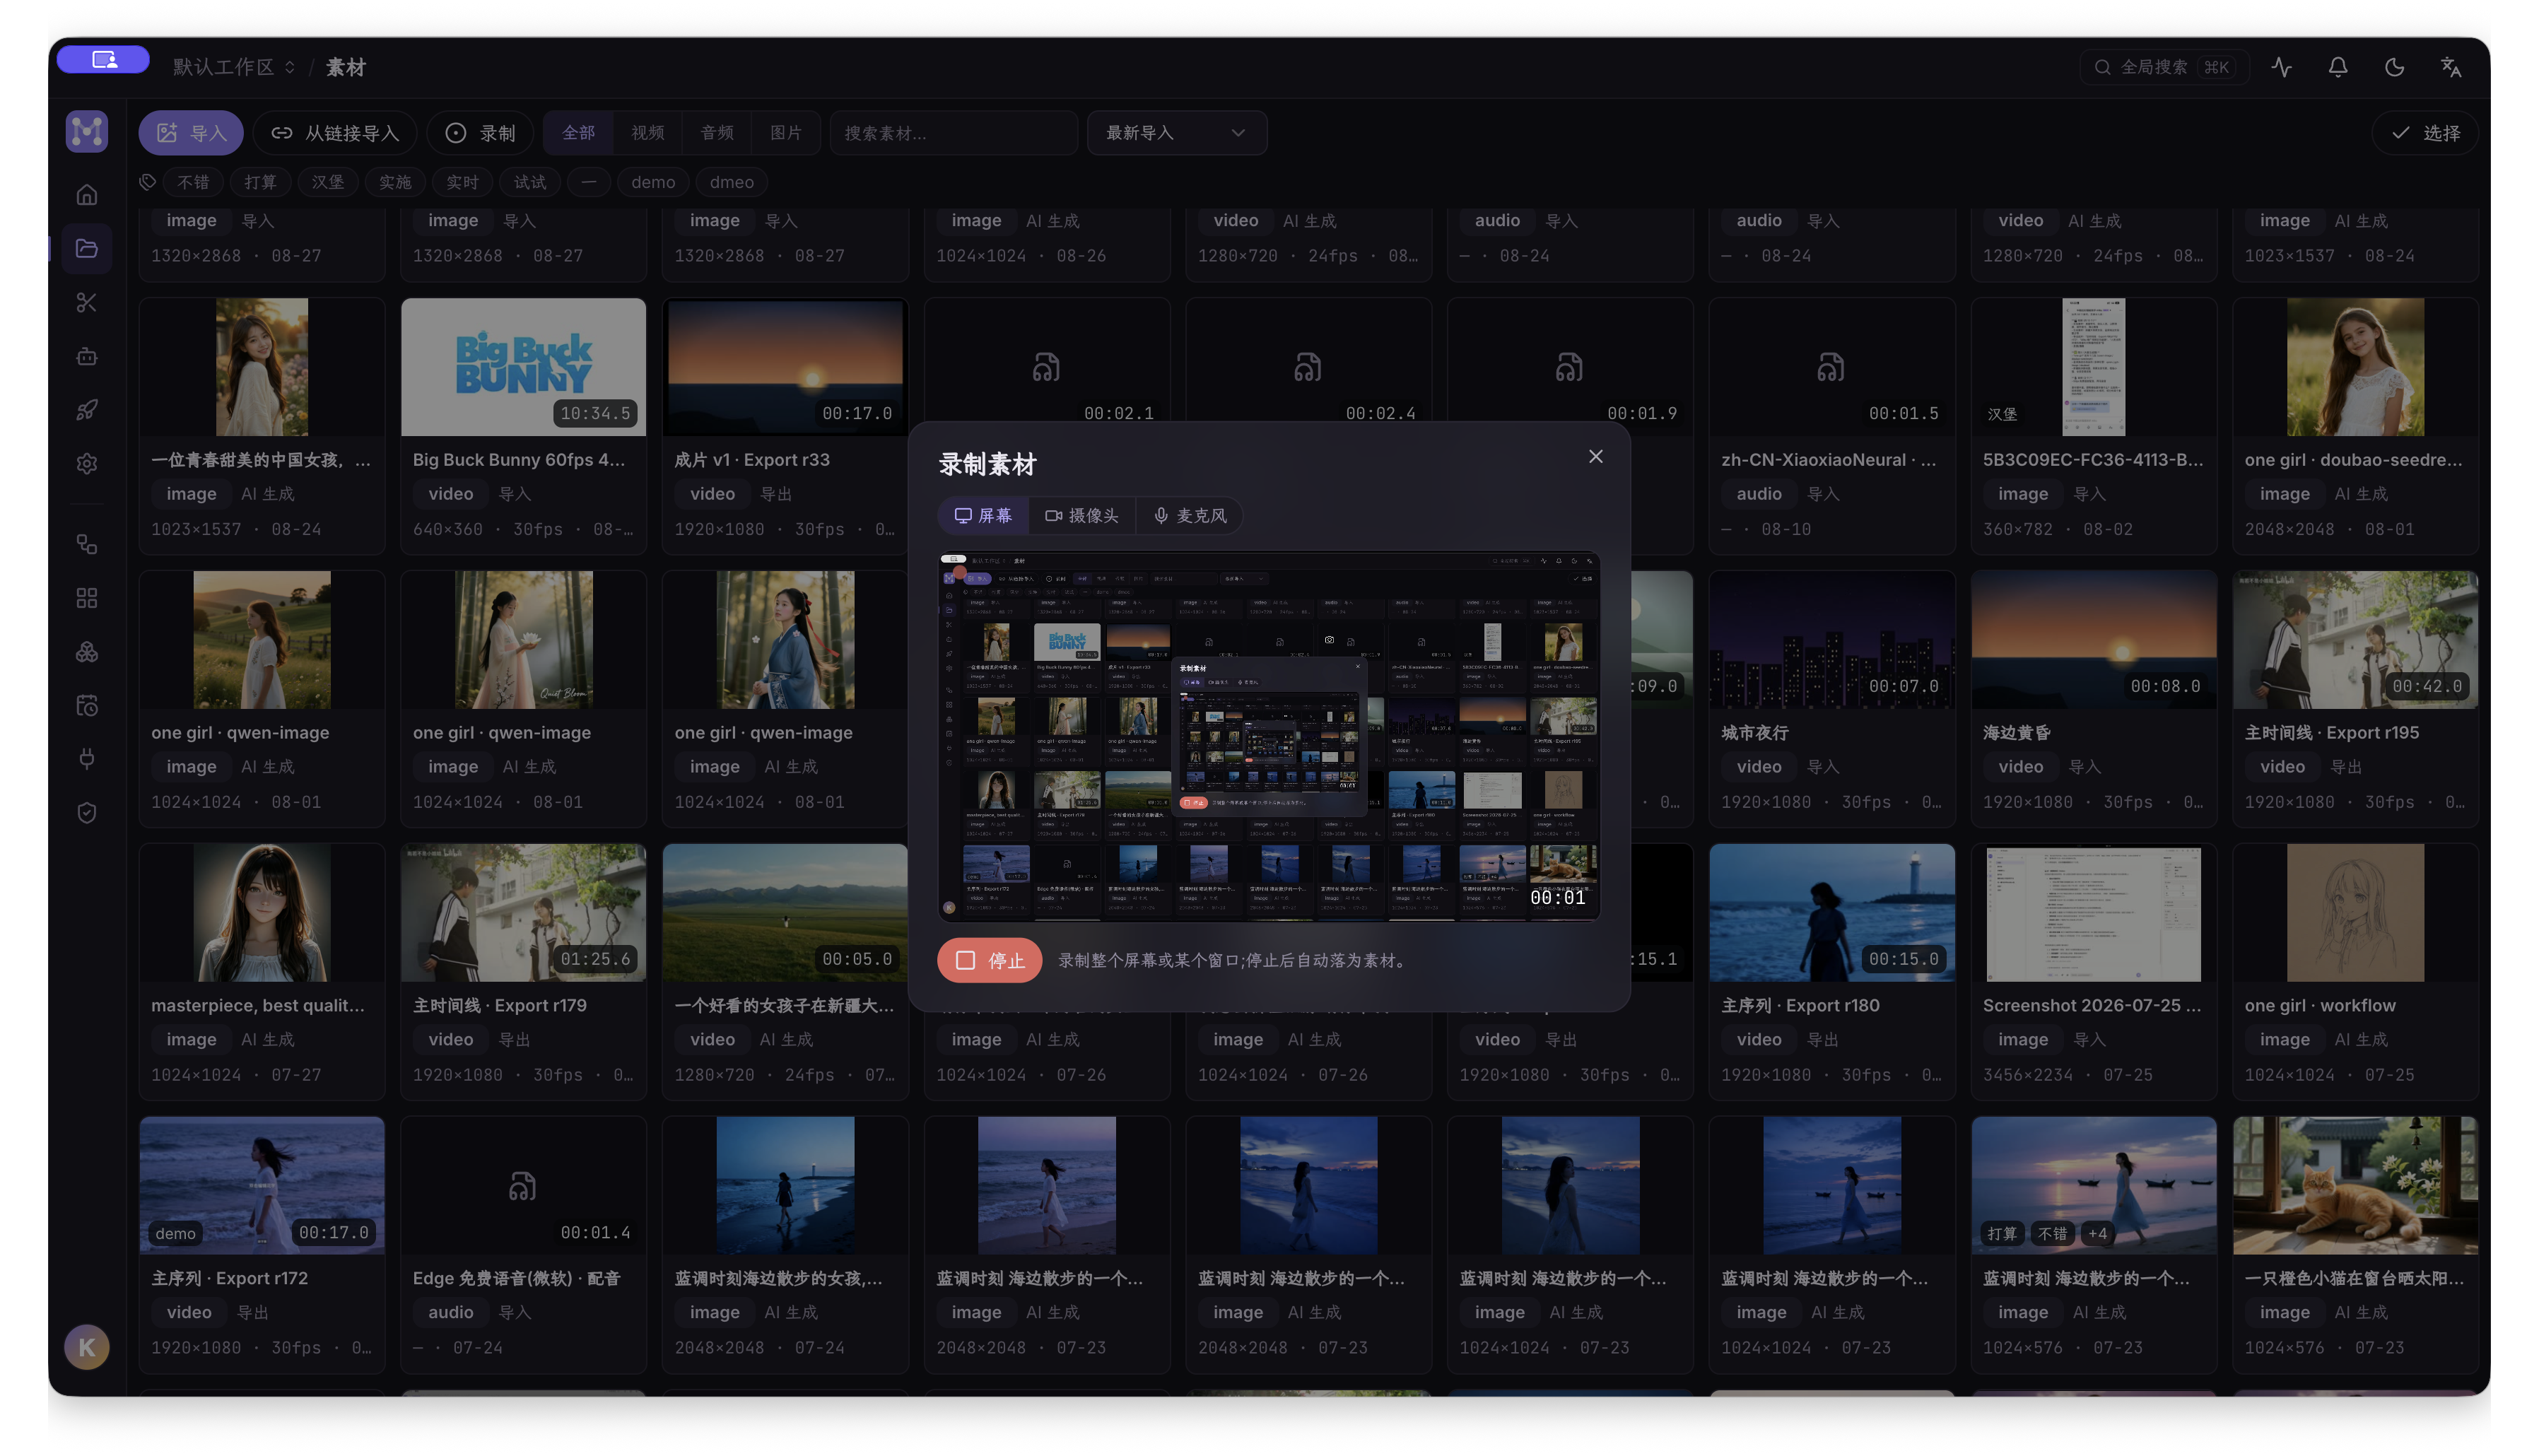Click the screen recording preview in dialog
Viewport: 2539px width, 1456px height.
pos(1269,736)
